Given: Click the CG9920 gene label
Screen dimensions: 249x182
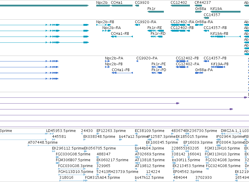Looking at the screenshot, I should 142,3.
